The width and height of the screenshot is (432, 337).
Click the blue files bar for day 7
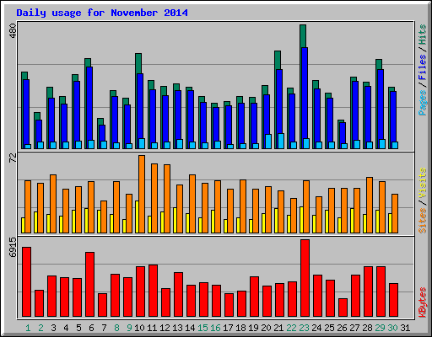(102, 133)
